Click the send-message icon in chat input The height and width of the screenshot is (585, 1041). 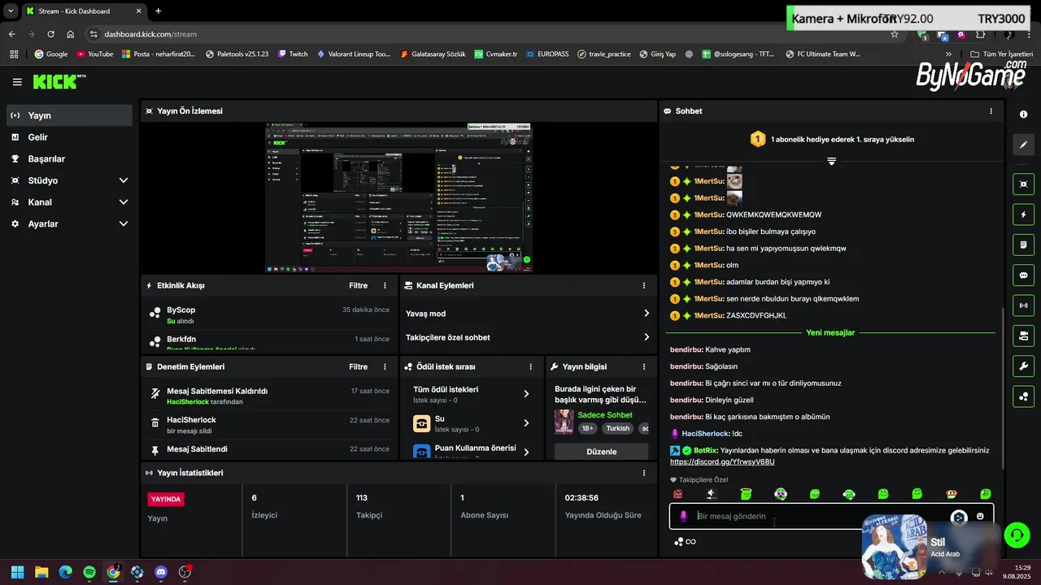tap(959, 516)
